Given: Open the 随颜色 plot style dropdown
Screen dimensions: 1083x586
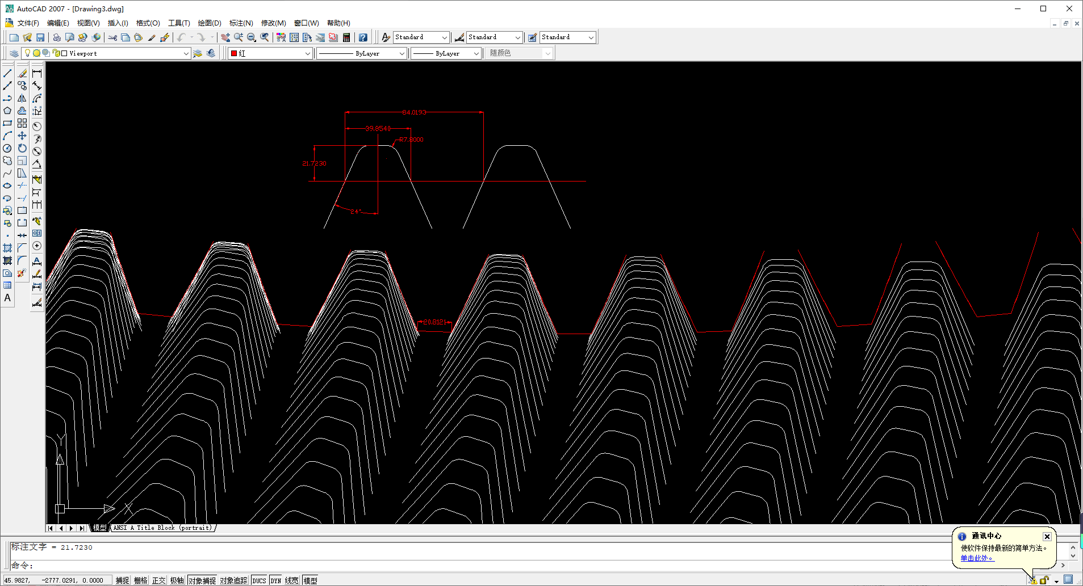Looking at the screenshot, I should (x=519, y=53).
